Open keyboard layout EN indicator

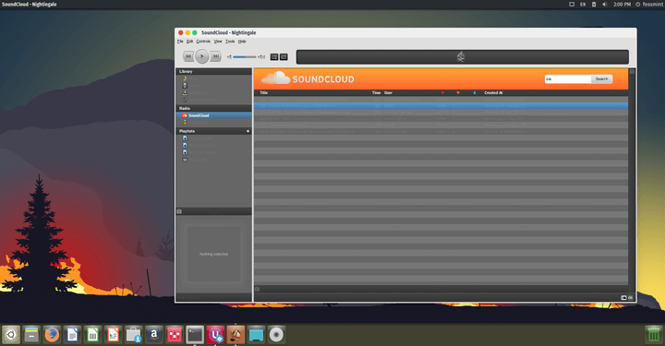pyautogui.click(x=583, y=5)
